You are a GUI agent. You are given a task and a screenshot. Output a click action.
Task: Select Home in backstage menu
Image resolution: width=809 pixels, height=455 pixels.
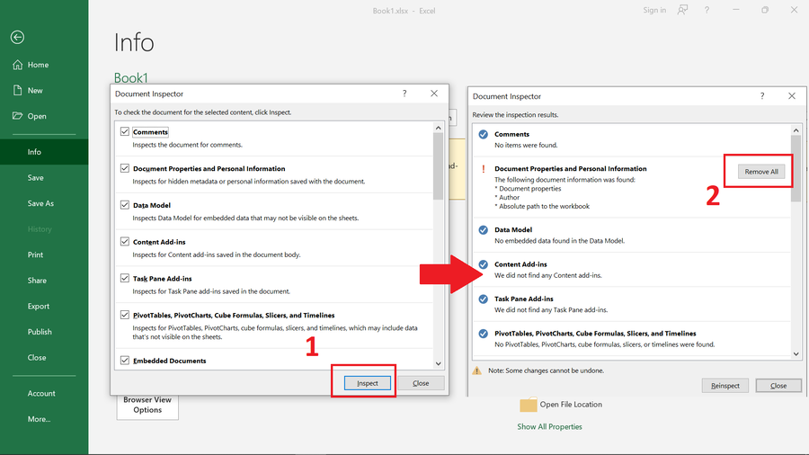click(x=38, y=65)
